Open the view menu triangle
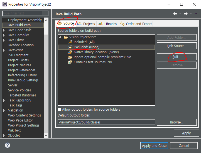 196,14
